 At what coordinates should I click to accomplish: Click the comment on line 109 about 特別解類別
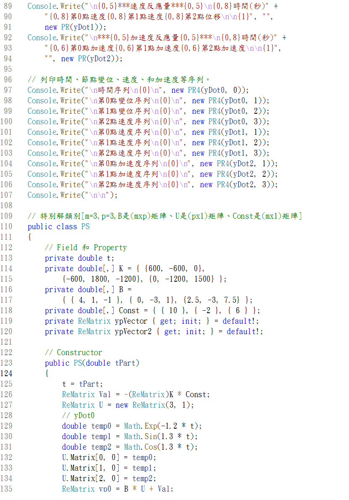[165, 216]
